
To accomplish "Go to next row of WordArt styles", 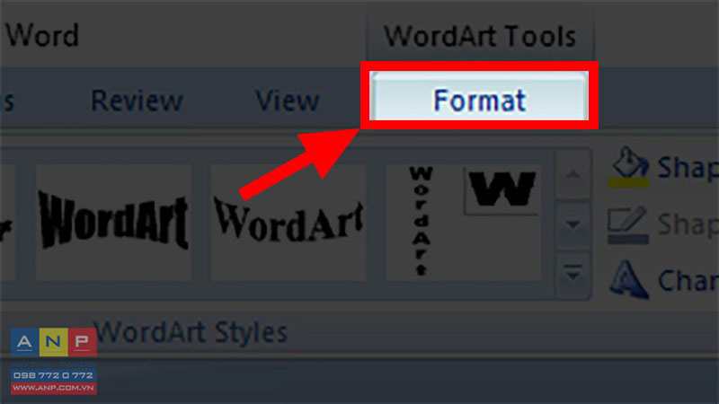I will 573,225.
